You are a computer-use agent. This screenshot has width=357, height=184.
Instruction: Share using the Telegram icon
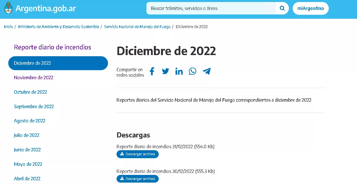coord(207,71)
